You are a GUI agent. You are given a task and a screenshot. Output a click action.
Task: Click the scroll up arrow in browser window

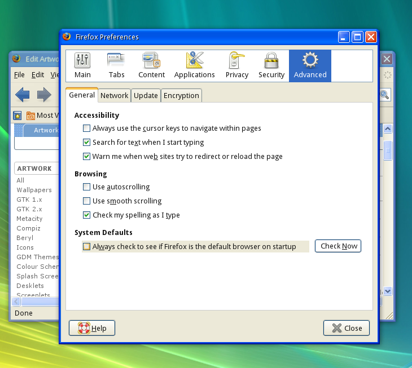pyautogui.click(x=388, y=129)
